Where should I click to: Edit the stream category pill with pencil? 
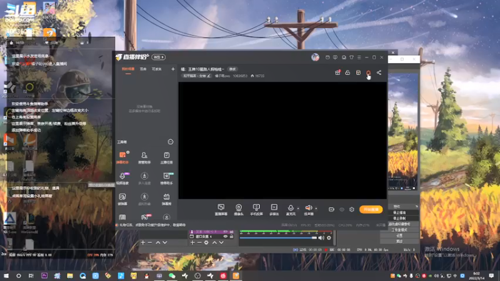point(196,76)
